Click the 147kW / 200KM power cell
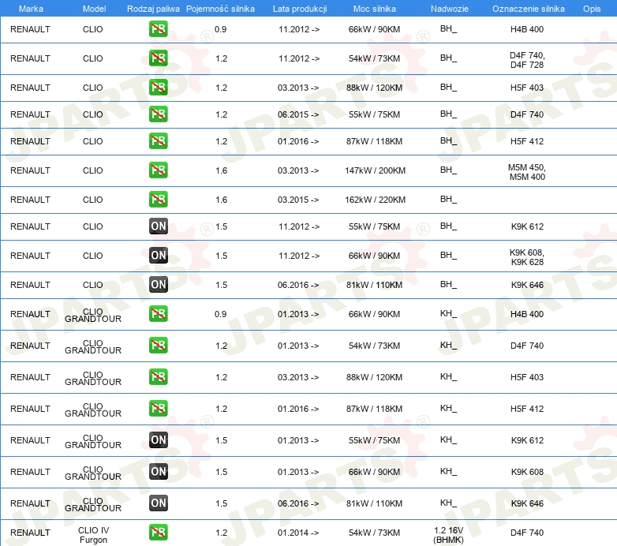Screen dimensions: 617x546 375,170
